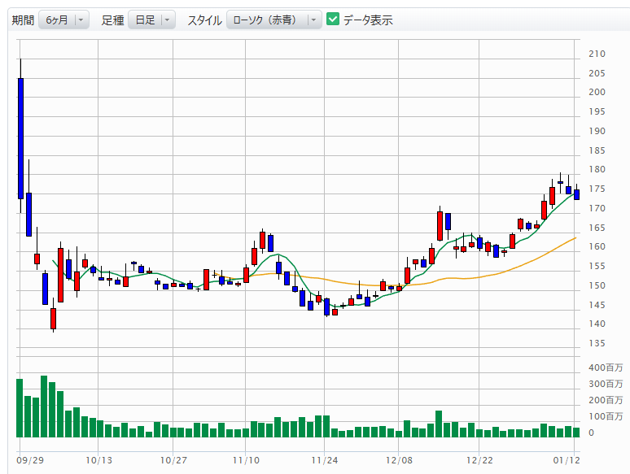This screenshot has height=474, width=630.
Task: Open the 期間 6ヶ月 period dropdown
Action: (x=65, y=20)
